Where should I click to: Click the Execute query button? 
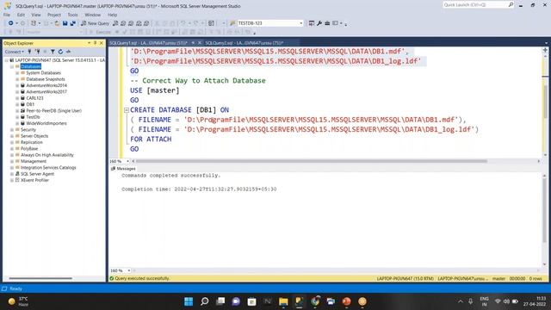[101, 32]
